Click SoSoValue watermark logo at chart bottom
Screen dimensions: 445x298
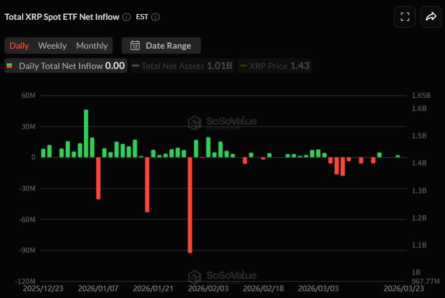tap(195, 277)
